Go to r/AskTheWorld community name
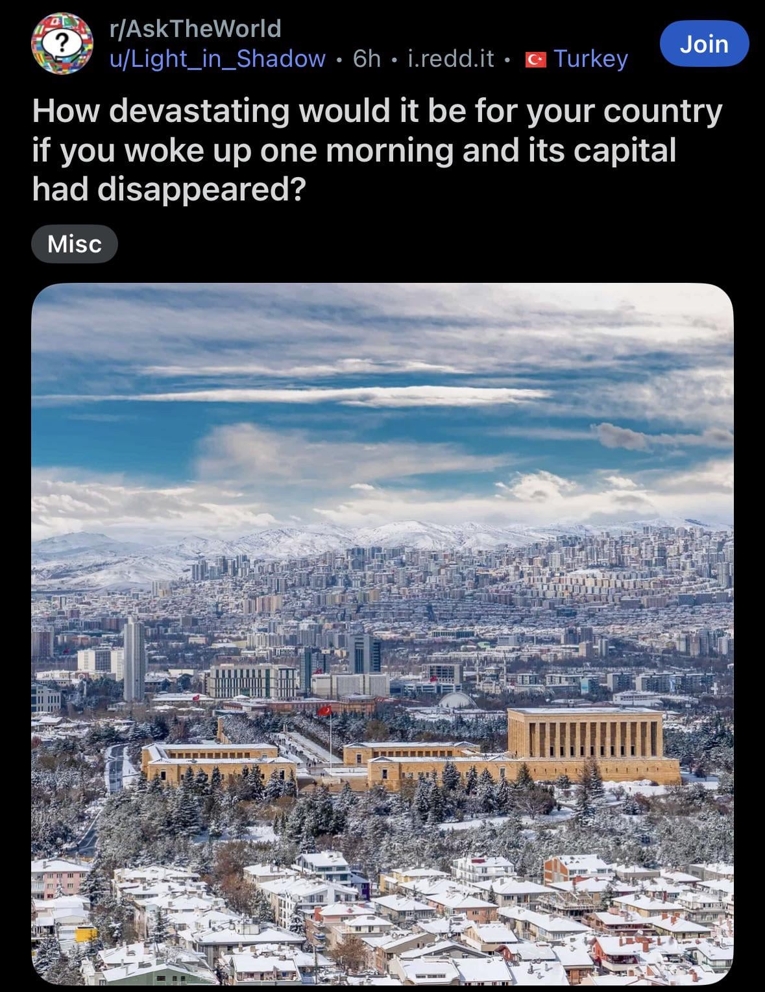The height and width of the screenshot is (992, 765). [x=195, y=29]
